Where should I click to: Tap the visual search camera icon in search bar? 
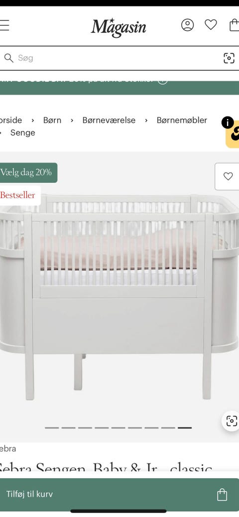(x=229, y=58)
